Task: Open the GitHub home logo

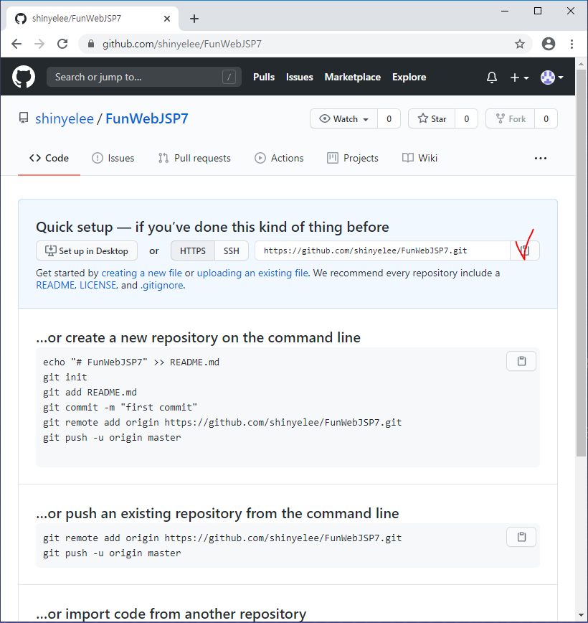Action: [24, 77]
